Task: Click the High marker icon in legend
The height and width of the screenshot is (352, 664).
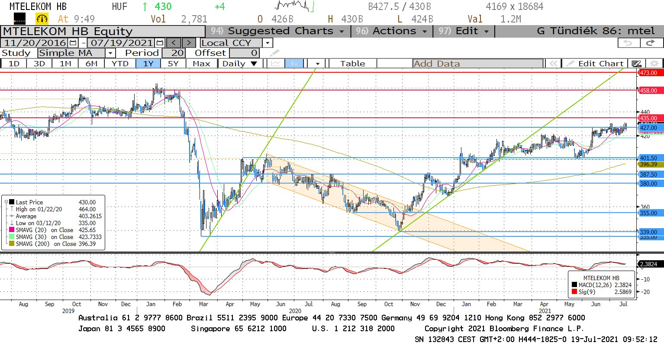Action: tap(12, 209)
